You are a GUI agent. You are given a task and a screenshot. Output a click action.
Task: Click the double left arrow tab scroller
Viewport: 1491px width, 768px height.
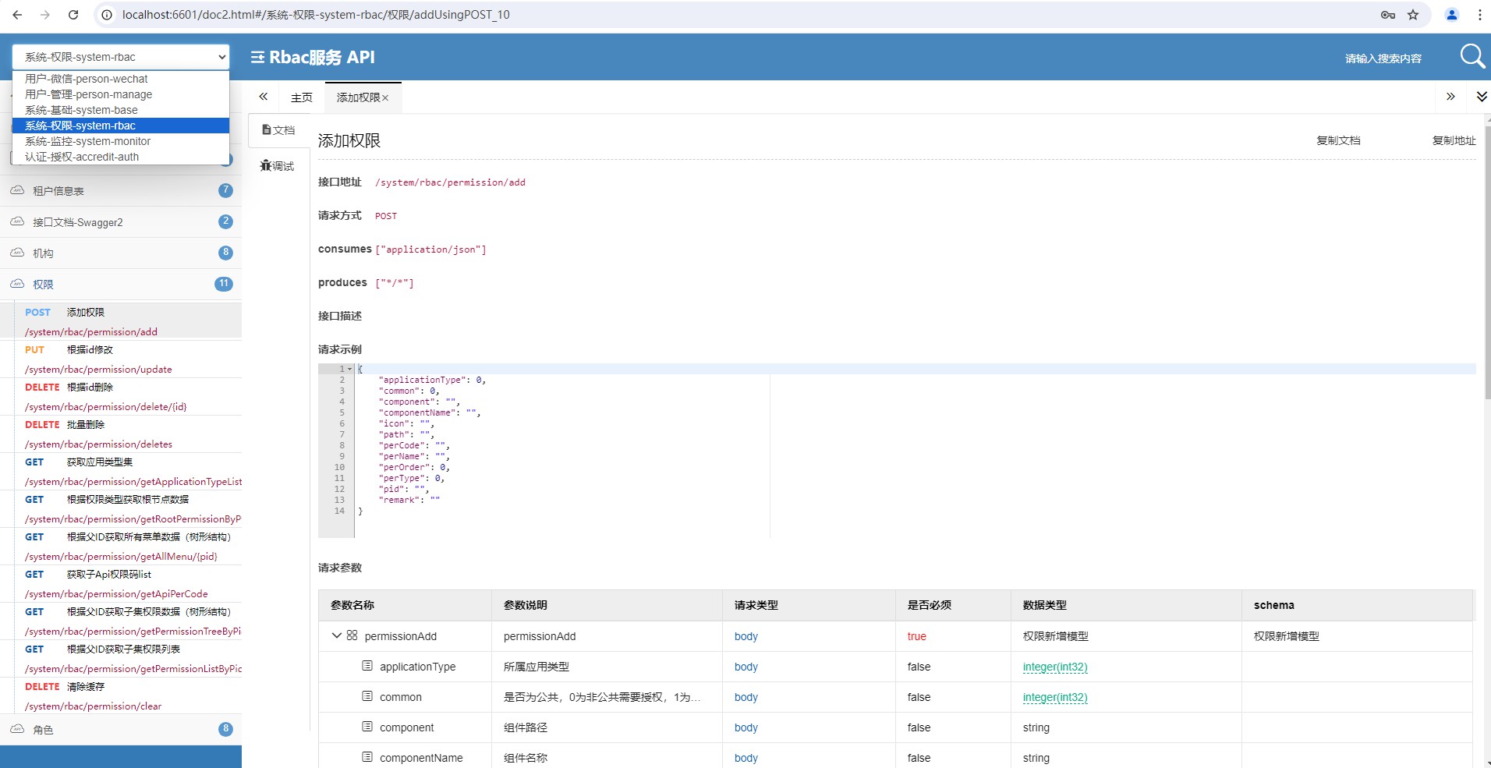pyautogui.click(x=264, y=97)
